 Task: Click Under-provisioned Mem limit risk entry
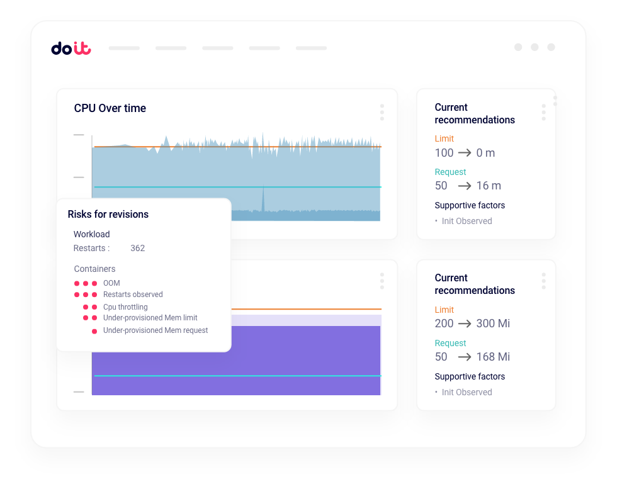click(x=150, y=318)
